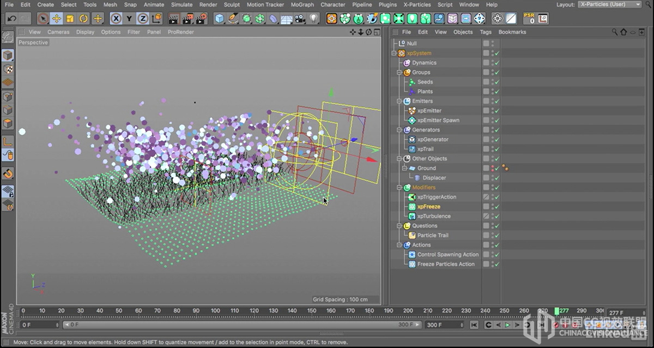
Task: Click Ground object's texture tag
Action: [505, 169]
